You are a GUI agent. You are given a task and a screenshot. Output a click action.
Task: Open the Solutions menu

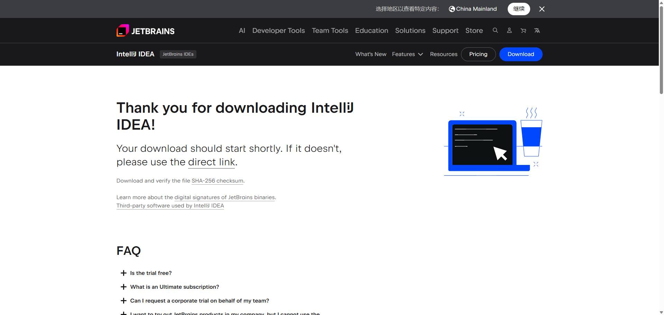coord(410,30)
